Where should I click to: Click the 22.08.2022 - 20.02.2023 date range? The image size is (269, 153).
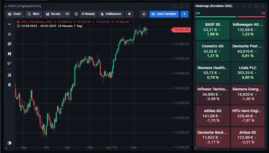point(39,26)
